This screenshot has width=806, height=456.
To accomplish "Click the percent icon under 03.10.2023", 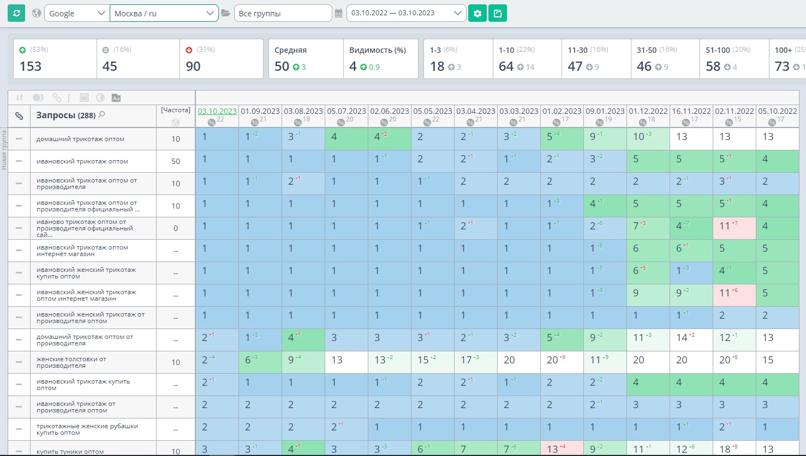I will point(212,123).
